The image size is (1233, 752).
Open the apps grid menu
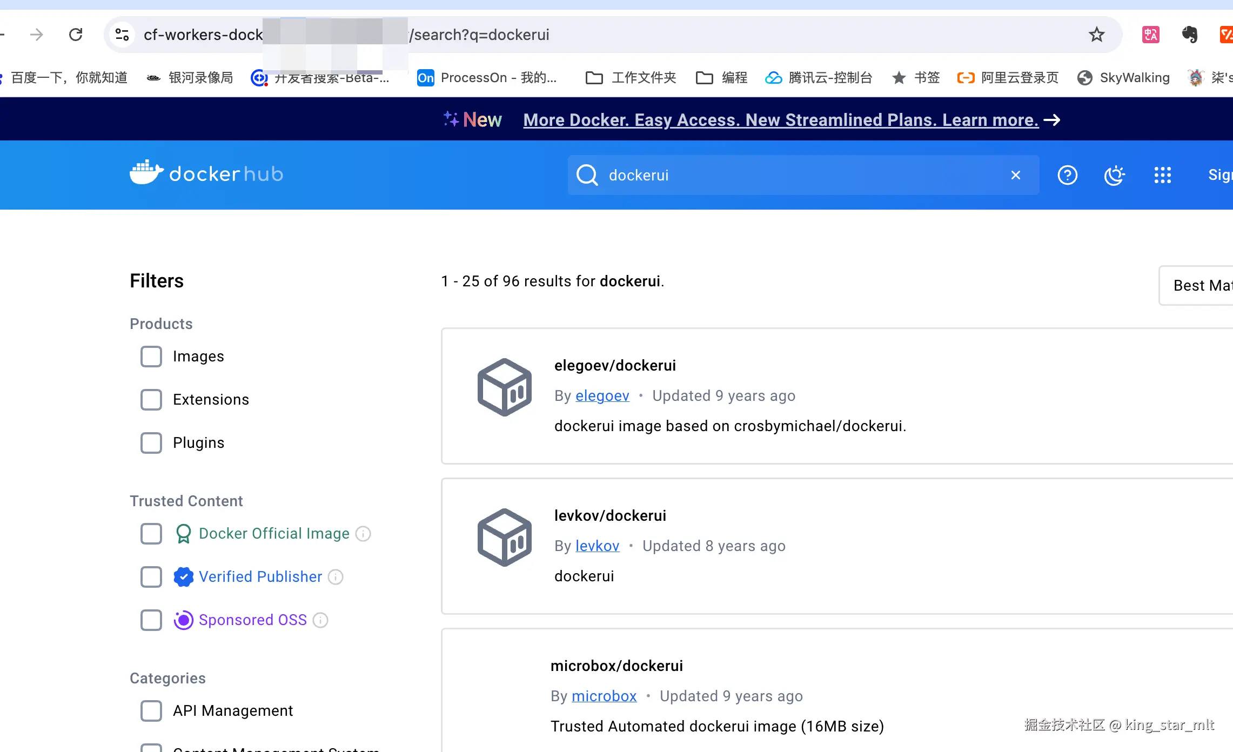[x=1163, y=175]
